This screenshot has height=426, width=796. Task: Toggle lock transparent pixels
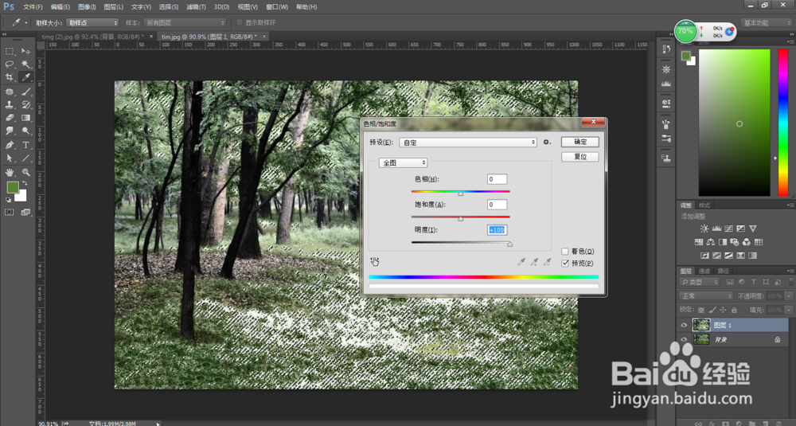701,310
